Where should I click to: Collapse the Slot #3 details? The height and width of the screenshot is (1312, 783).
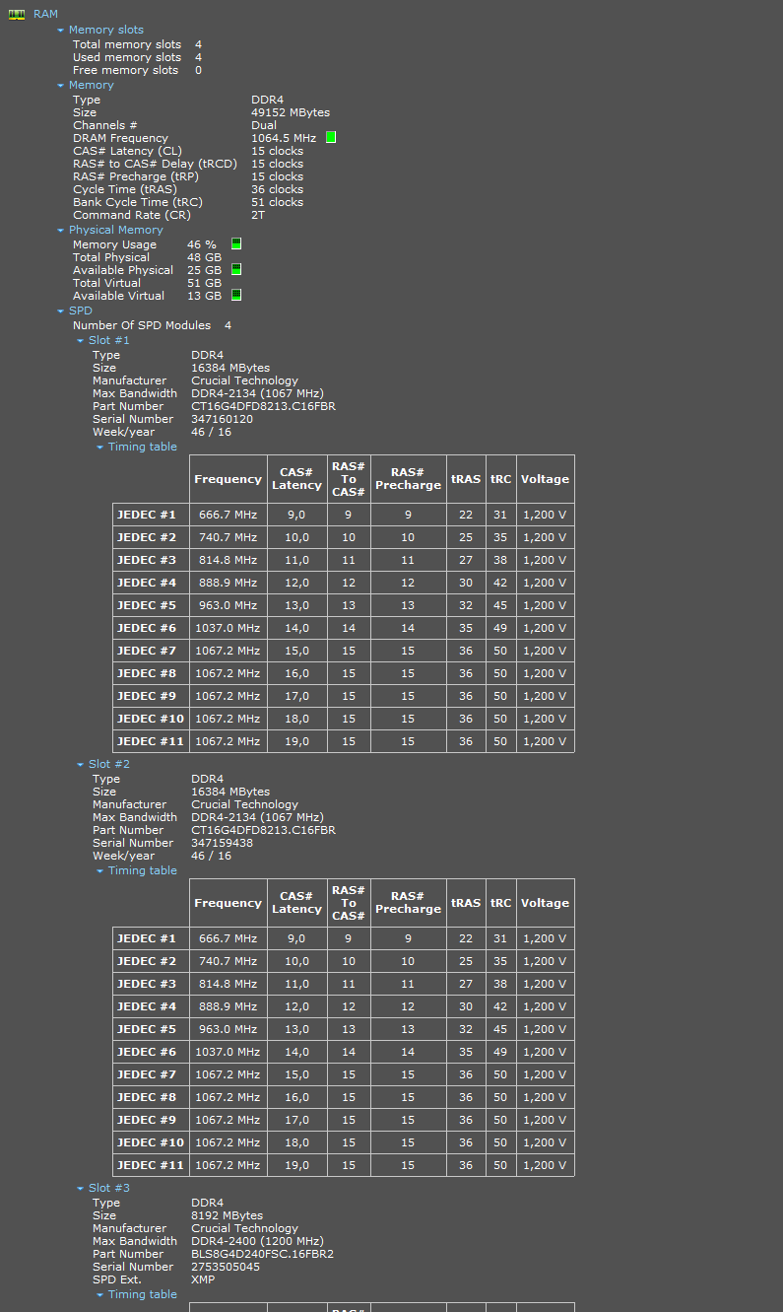tap(80, 1189)
